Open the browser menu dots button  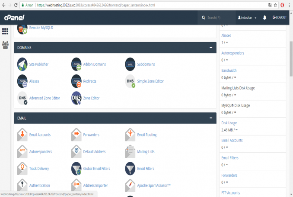pyautogui.click(x=289, y=5)
